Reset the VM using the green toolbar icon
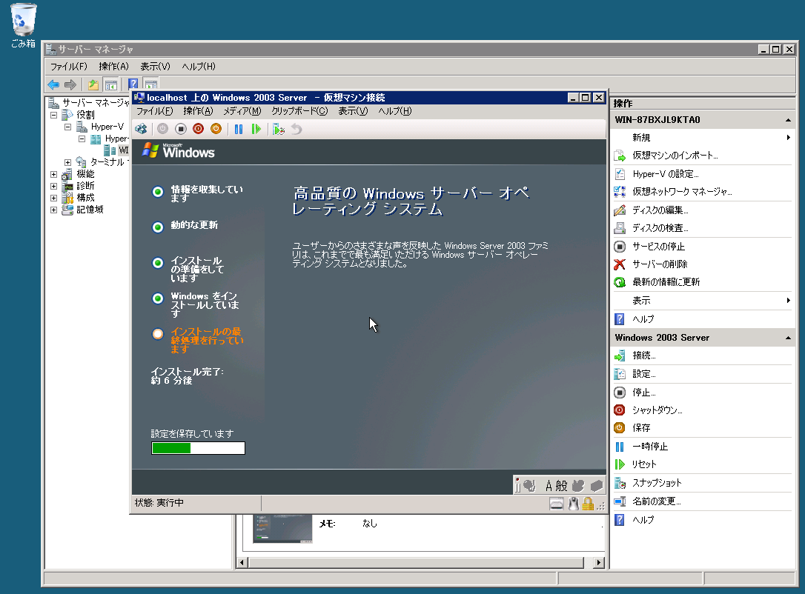Screen dimensions: 805x594 click(256, 130)
